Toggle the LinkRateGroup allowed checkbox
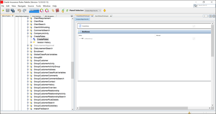 194,39
